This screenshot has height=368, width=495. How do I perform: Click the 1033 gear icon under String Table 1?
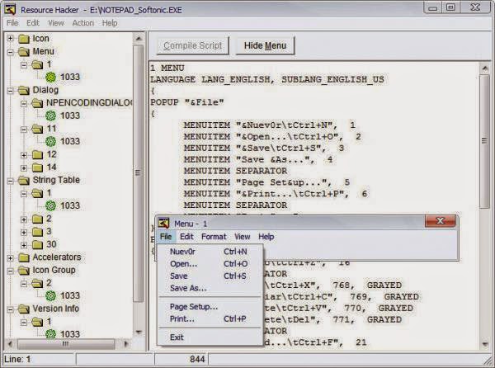[x=50, y=205]
